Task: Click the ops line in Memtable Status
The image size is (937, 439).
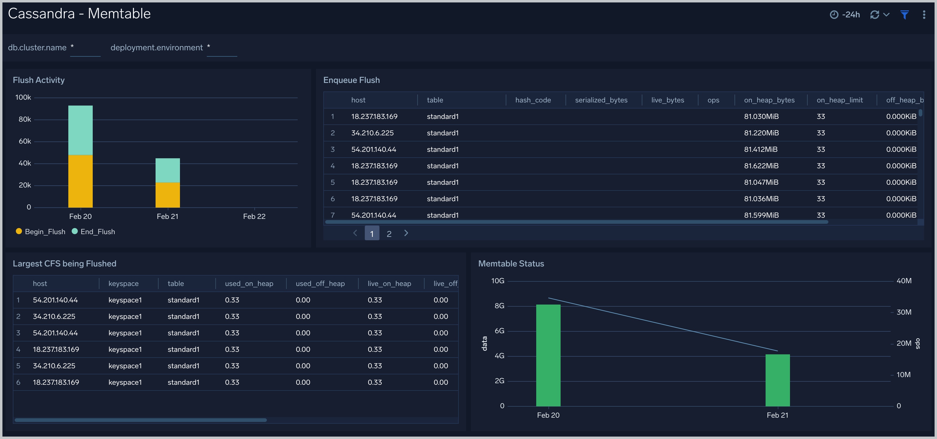Action: 663,324
